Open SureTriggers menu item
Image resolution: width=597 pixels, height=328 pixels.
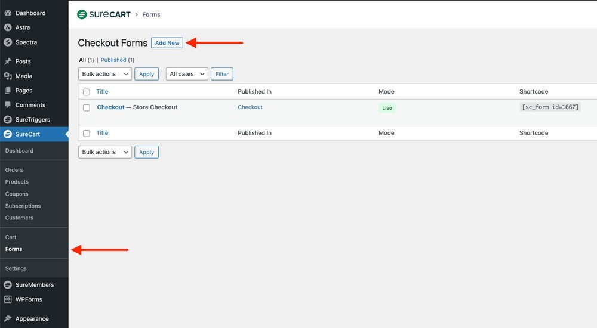(x=34, y=119)
